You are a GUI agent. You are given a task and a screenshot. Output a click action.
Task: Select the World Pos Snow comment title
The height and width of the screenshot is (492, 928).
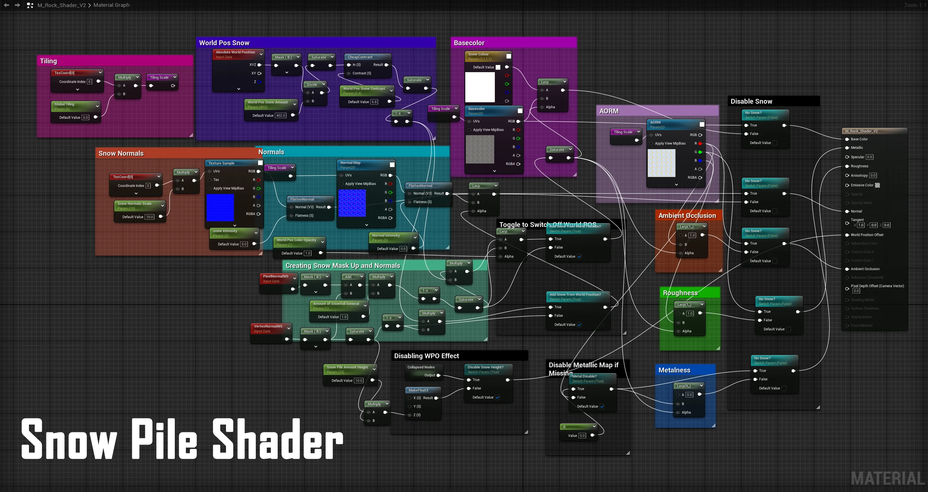pyautogui.click(x=224, y=43)
